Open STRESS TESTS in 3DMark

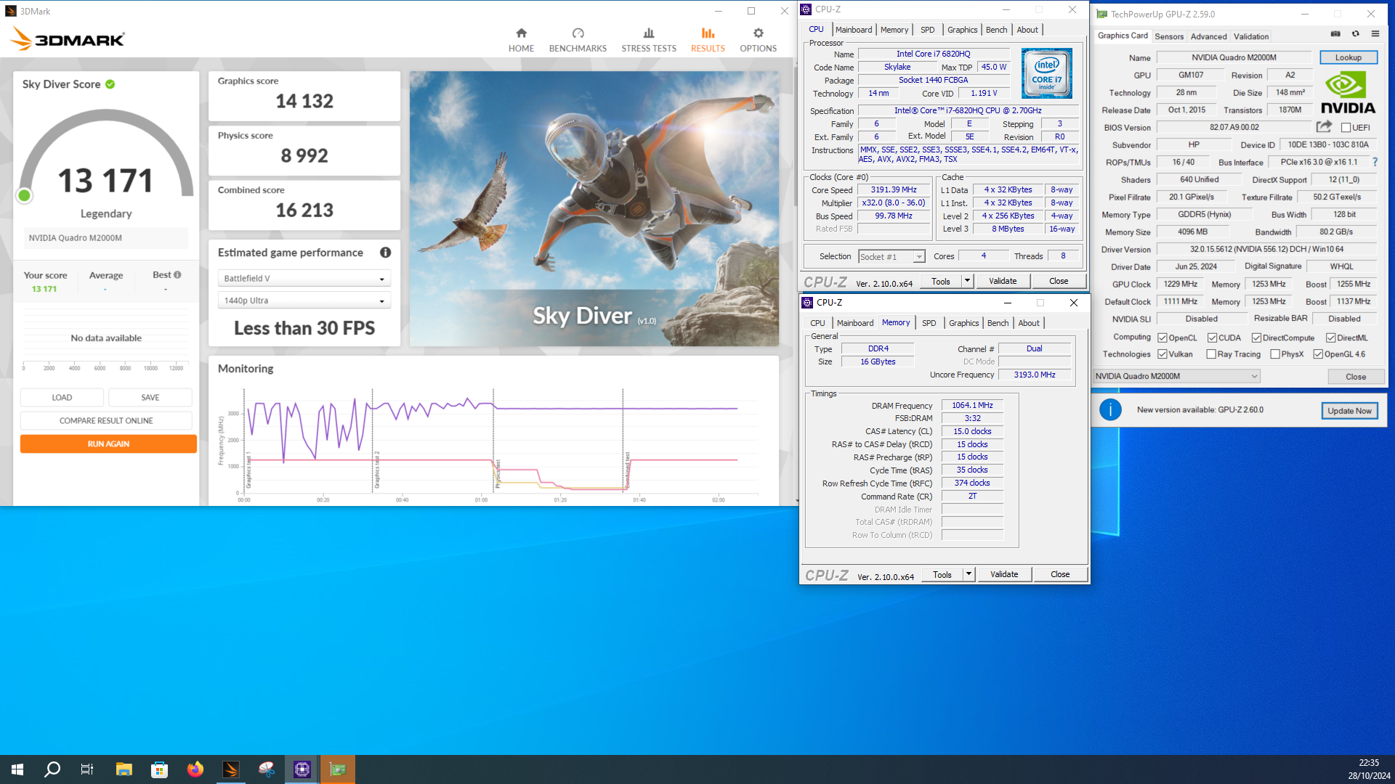tap(649, 40)
